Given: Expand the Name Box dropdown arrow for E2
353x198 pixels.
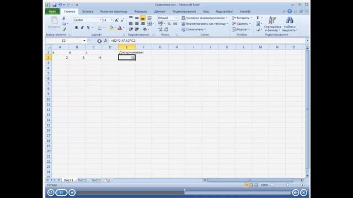Looking at the screenshot, I should coord(84,41).
